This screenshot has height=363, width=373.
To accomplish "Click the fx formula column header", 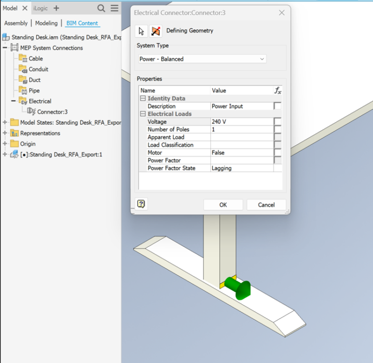I will pyautogui.click(x=278, y=90).
